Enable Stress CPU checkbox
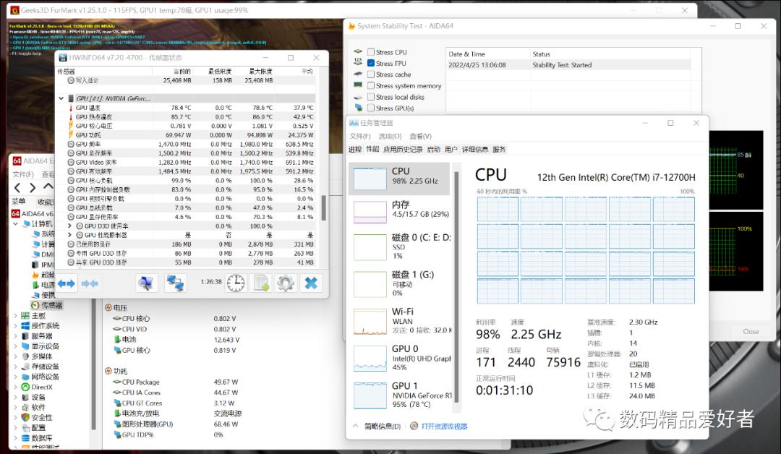The image size is (781, 454). point(370,52)
